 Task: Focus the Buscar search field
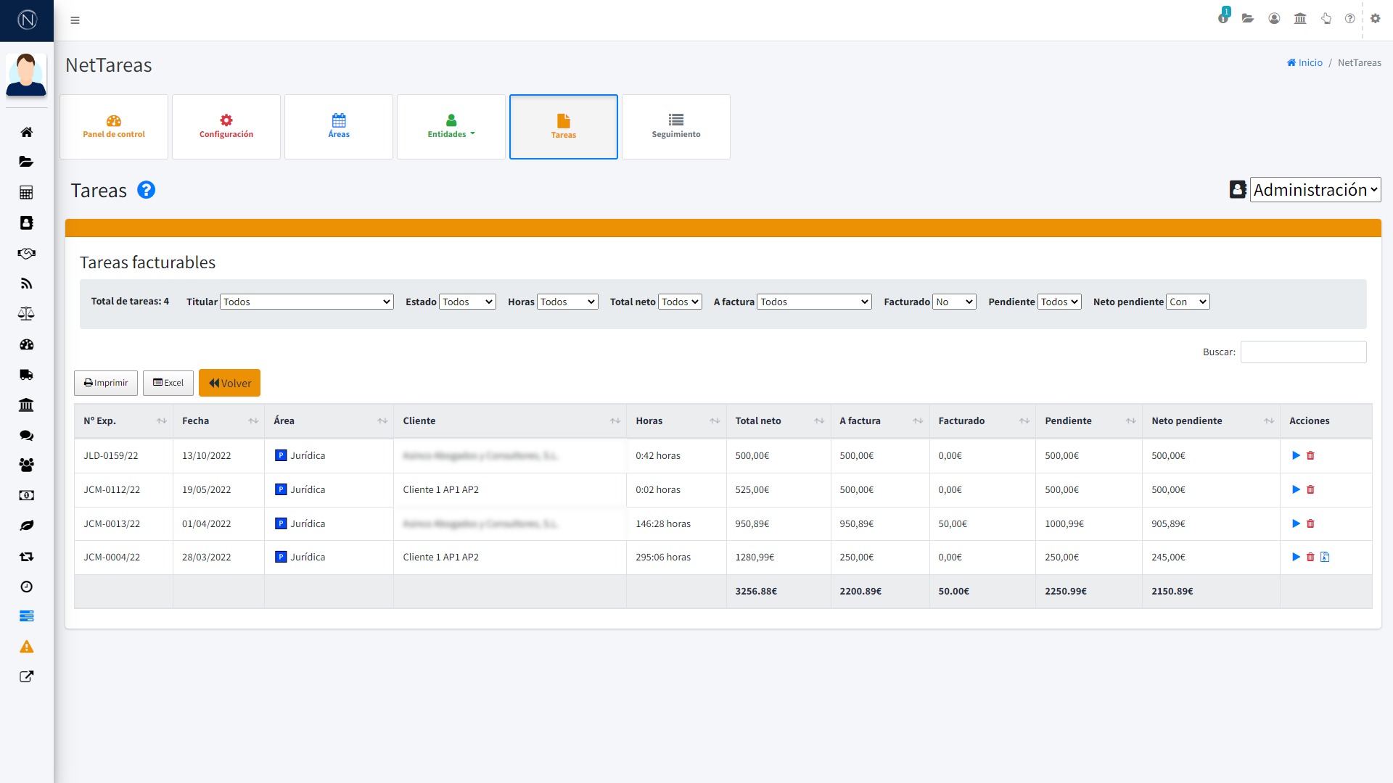(x=1303, y=352)
